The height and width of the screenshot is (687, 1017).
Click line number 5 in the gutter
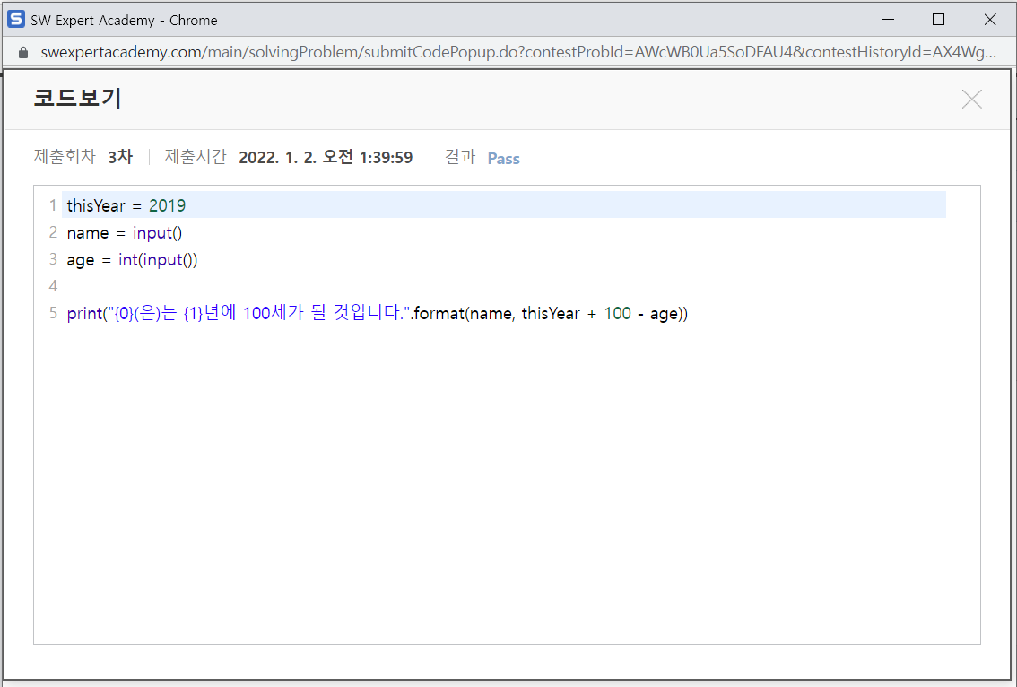pyautogui.click(x=53, y=313)
